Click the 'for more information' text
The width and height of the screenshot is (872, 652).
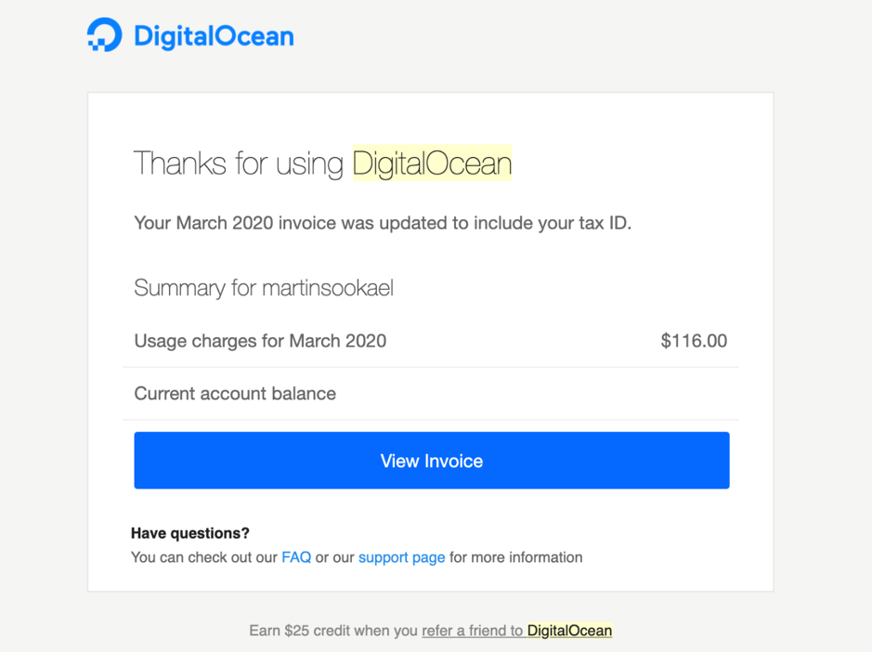coord(516,557)
